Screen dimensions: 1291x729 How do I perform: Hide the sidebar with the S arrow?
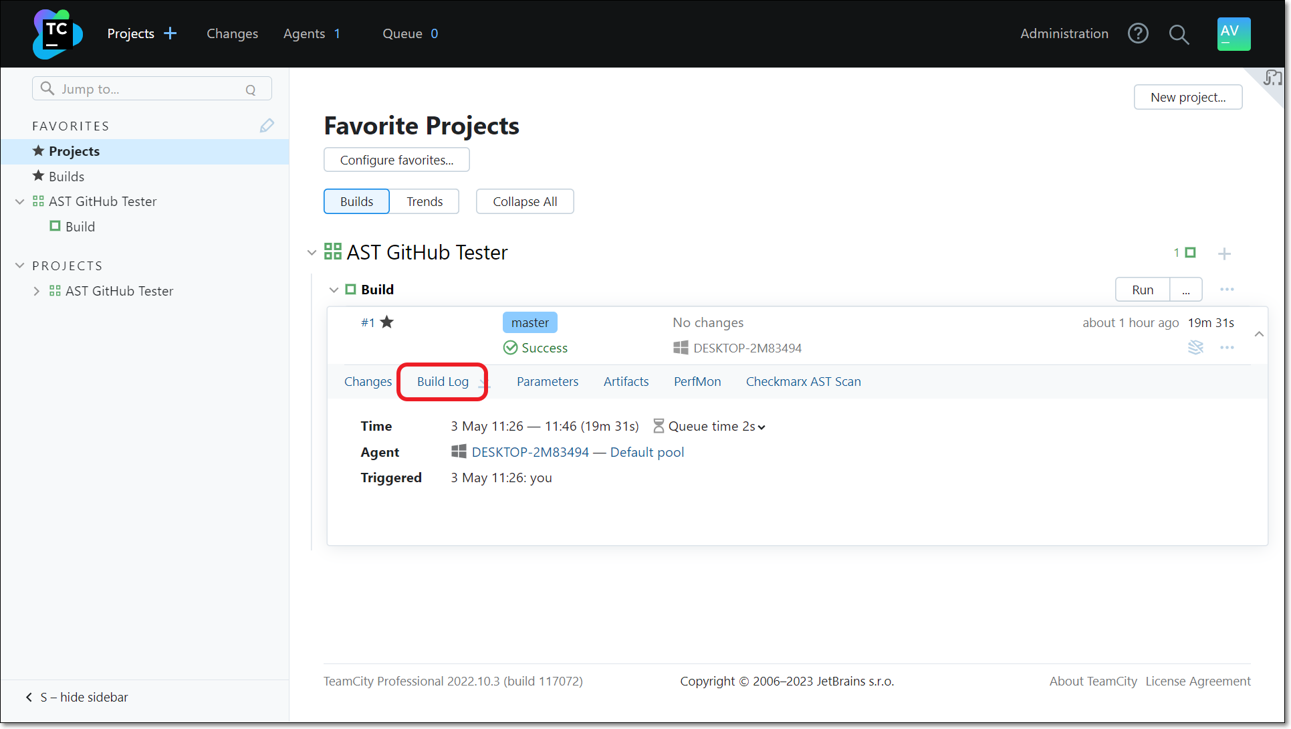tap(29, 697)
